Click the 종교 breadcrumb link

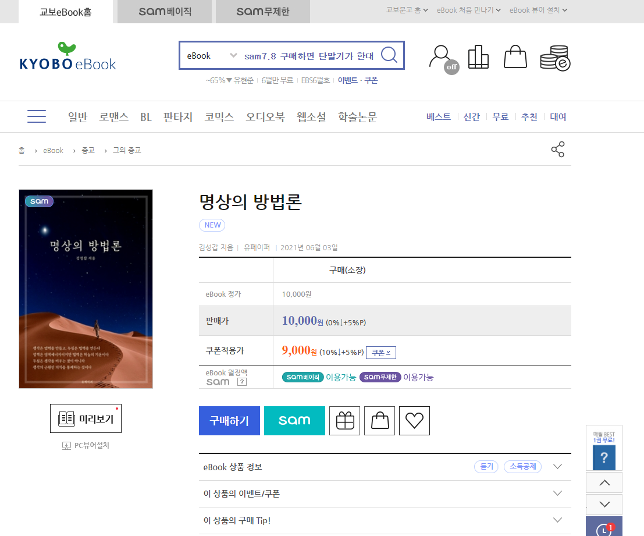[88, 150]
